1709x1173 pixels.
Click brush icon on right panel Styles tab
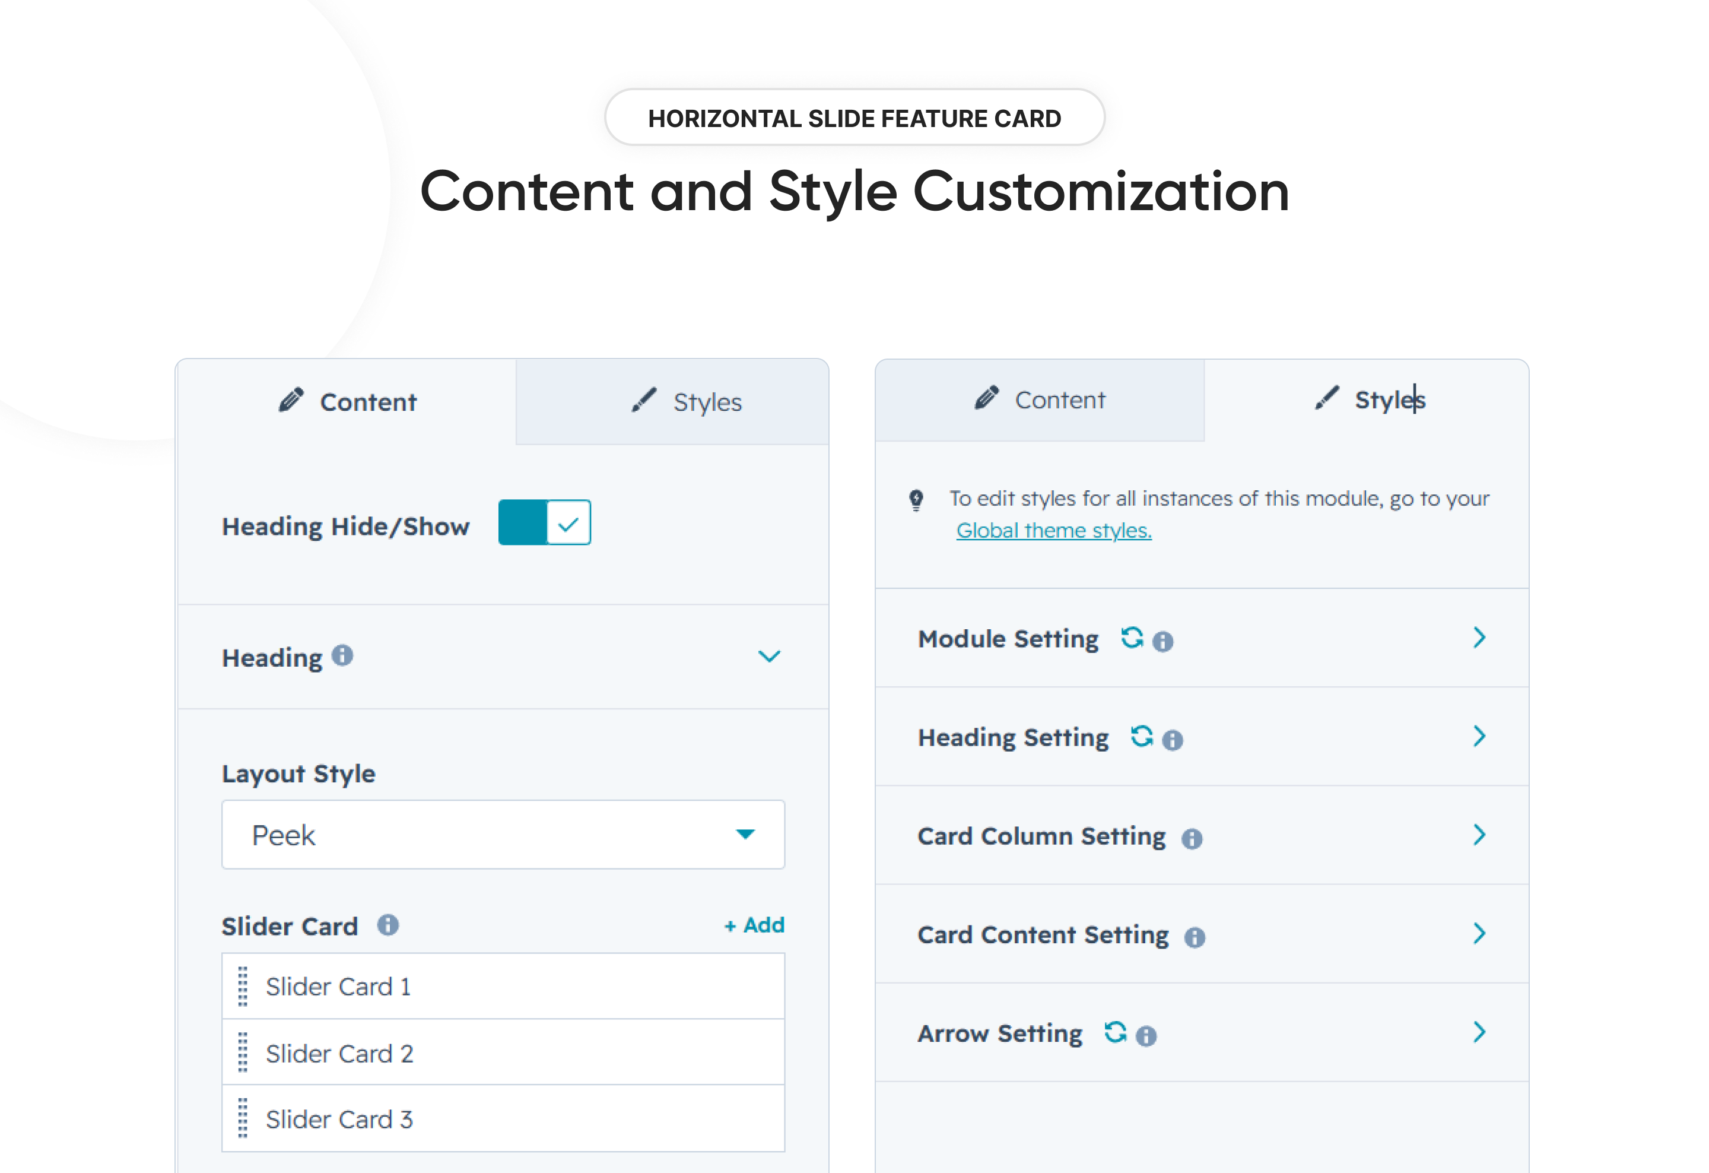tap(1327, 398)
